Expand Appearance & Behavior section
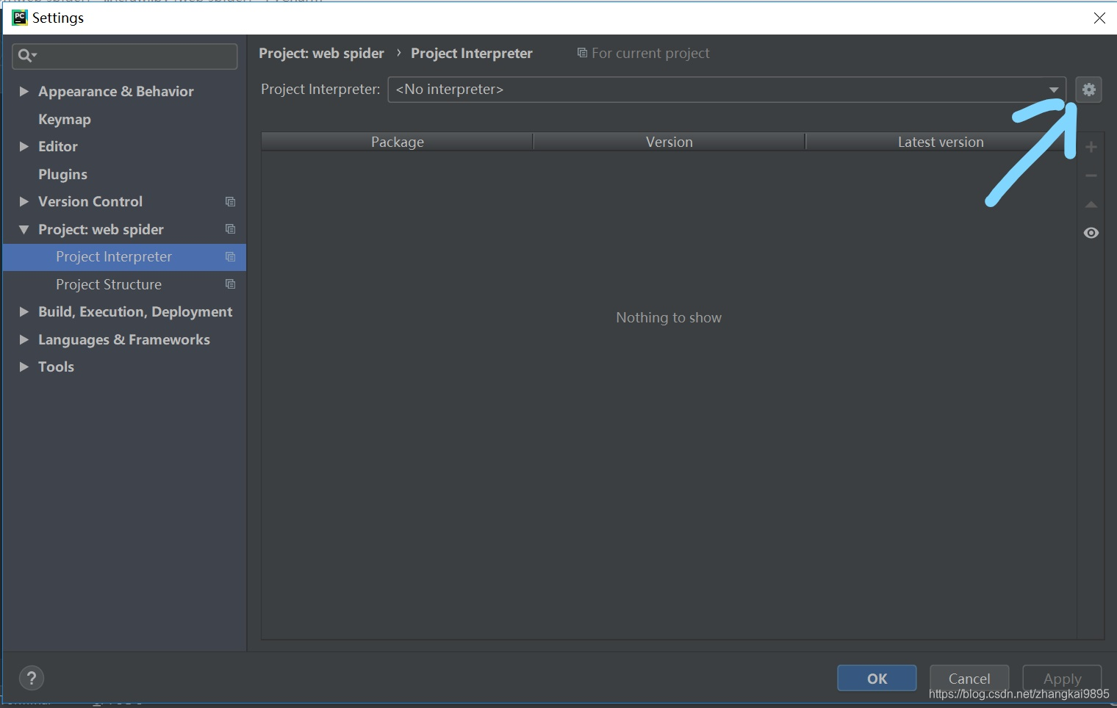This screenshot has height=708, width=1117. 24,91
